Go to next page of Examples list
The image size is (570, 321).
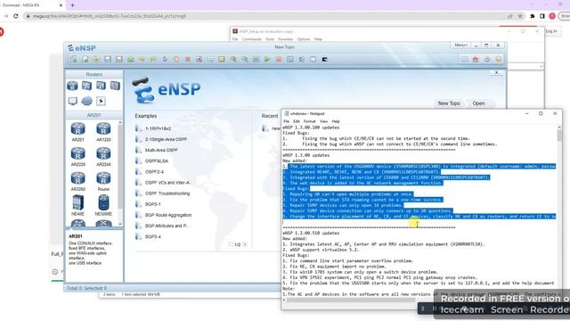coord(245,244)
